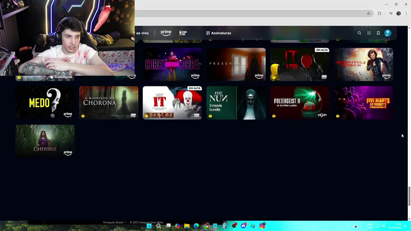Viewport: 411px width, 231px height.
Task: Open the Assinaturas menu item
Action: 219,33
